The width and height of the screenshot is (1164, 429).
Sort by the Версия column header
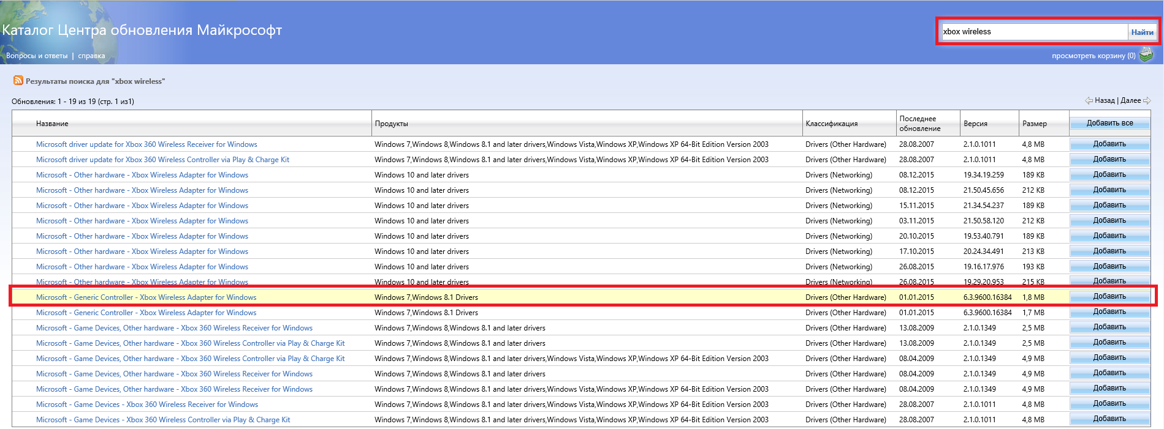point(975,124)
